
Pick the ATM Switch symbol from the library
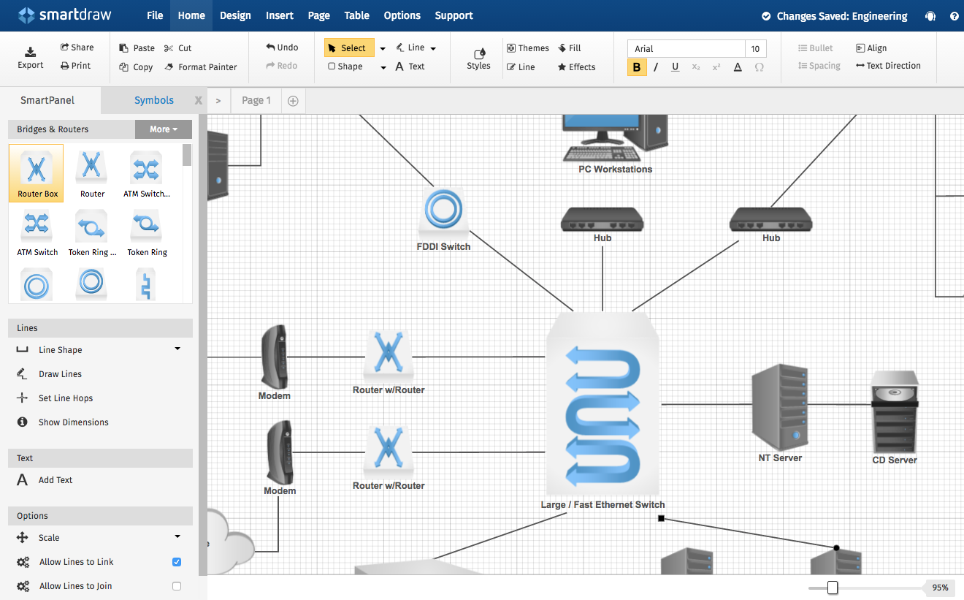[x=37, y=229]
